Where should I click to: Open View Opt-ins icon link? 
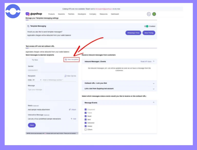pyautogui.click(x=70, y=76)
